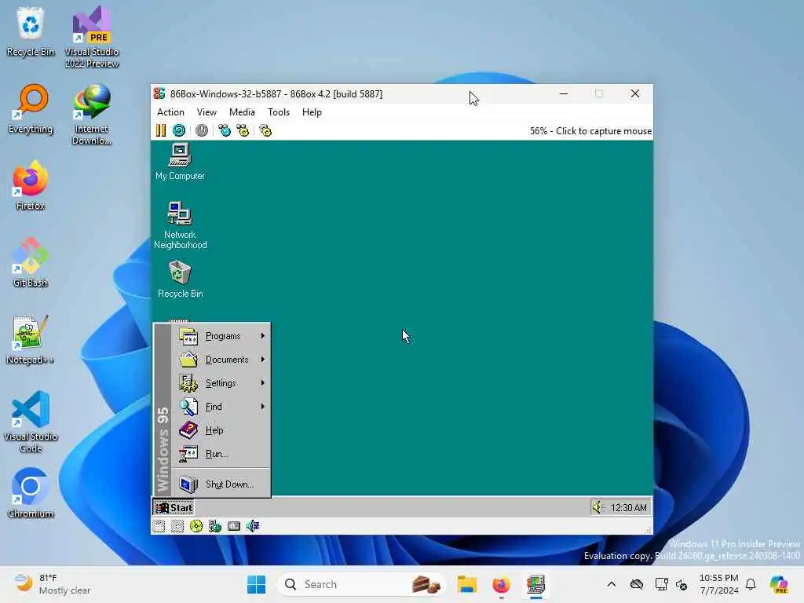The height and width of the screenshot is (603, 804).
Task: Click the teal hard reset icon in 86Box toolbar
Action: tap(179, 131)
